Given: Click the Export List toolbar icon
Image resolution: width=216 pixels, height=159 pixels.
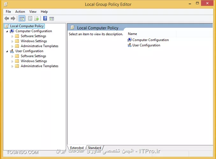Looking at the screenshot, I should point(37,18).
